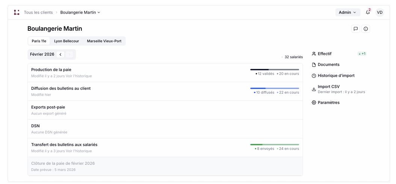Screen dimensions: 396x184
Task: Click the Effectif people icon
Action: pyautogui.click(x=314, y=54)
